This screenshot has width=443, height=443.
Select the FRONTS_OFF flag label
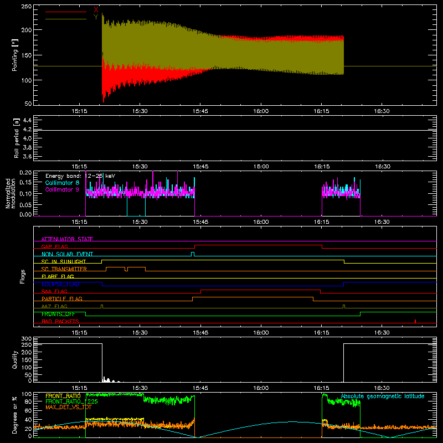tap(58, 314)
